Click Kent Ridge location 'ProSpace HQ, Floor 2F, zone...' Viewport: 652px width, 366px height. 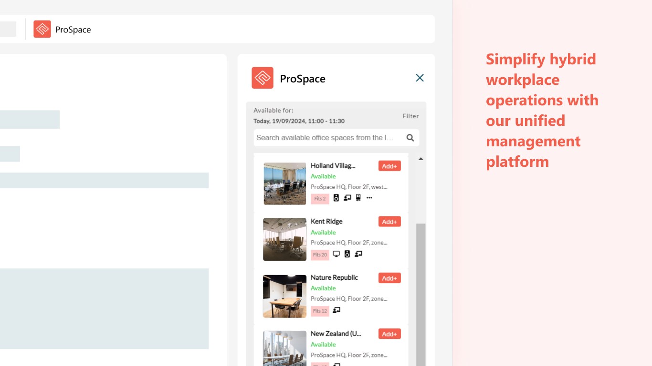349,243
